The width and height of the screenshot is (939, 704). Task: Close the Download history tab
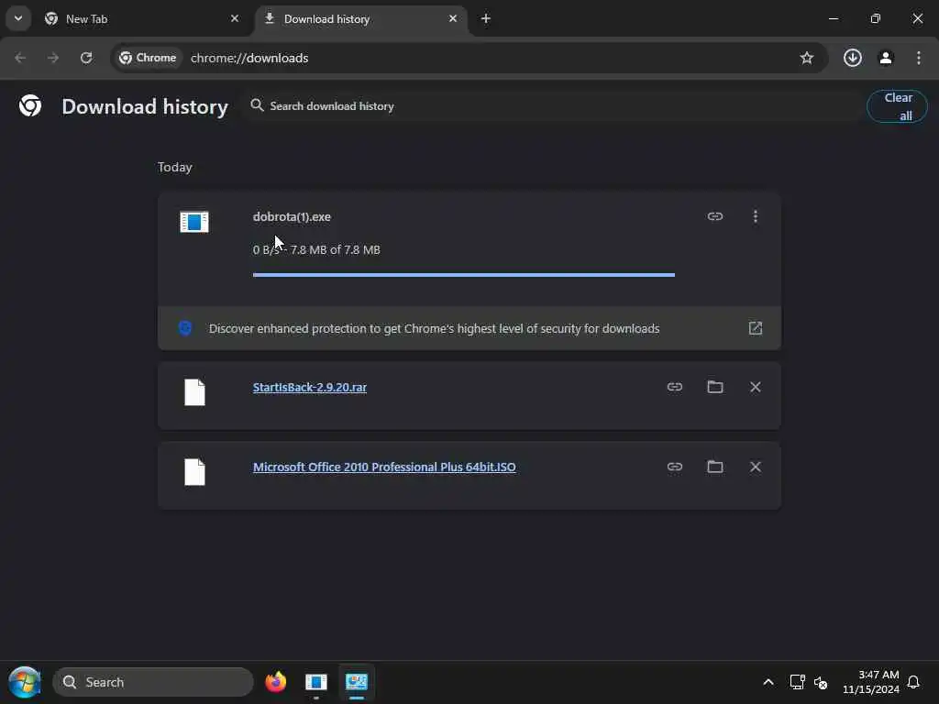pyautogui.click(x=453, y=18)
